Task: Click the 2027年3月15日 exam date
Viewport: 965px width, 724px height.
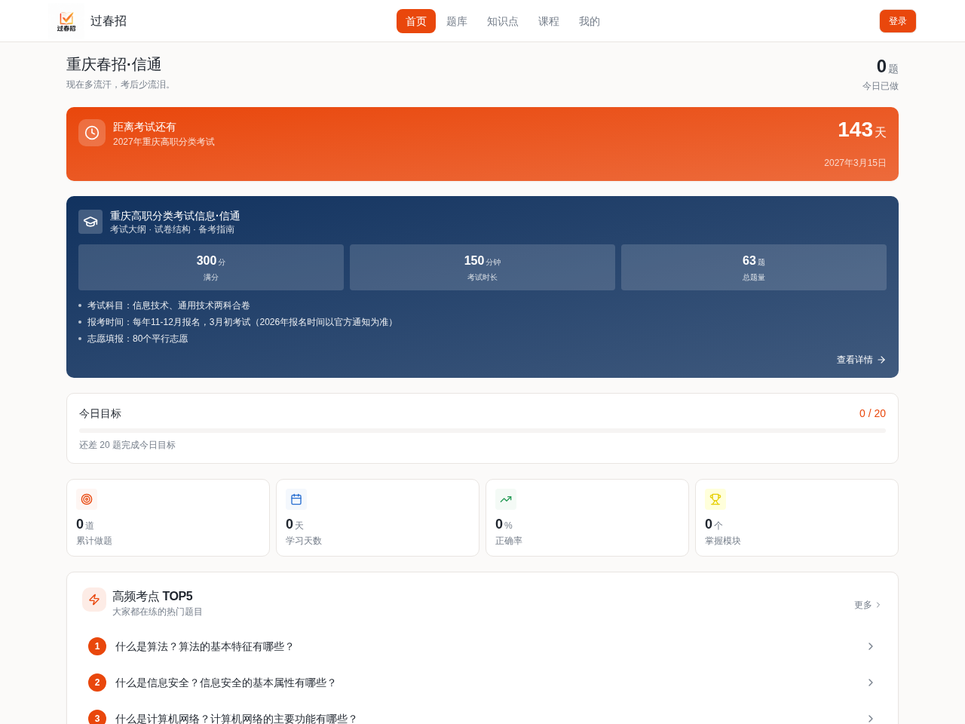Action: click(855, 163)
